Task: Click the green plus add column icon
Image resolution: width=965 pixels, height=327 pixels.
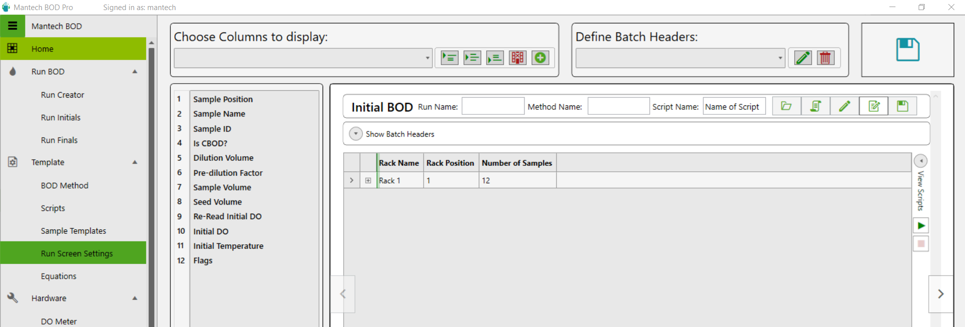Action: click(540, 58)
